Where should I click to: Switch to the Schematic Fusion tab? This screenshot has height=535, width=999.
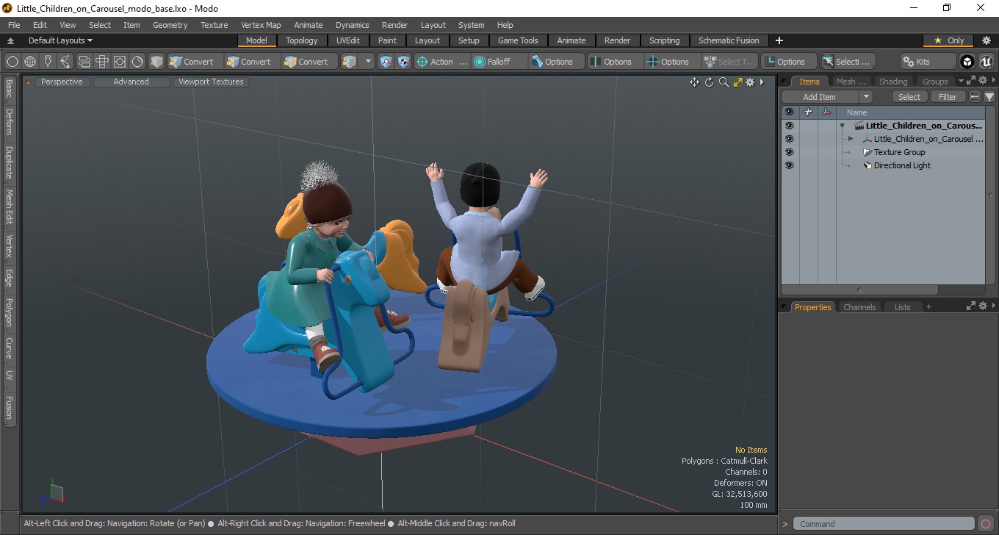(729, 40)
